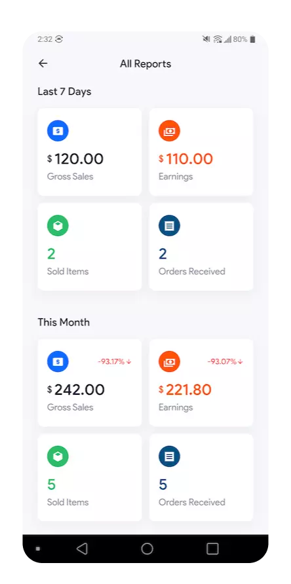Tap the -93.07% decrease indicator
The width and height of the screenshot is (291, 584).
pyautogui.click(x=225, y=361)
